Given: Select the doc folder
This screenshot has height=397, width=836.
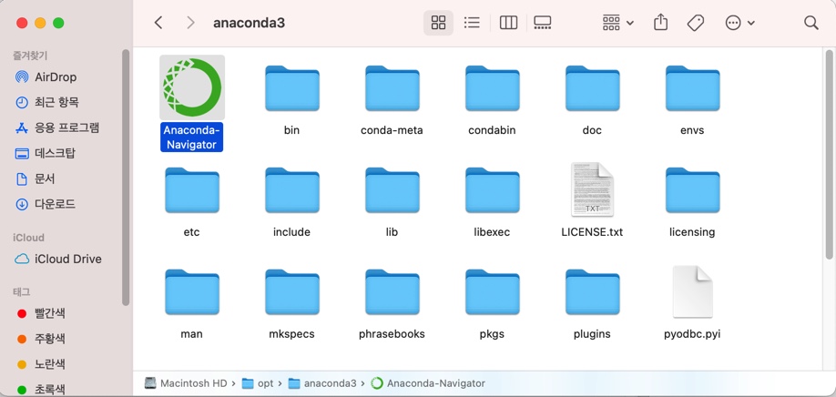Looking at the screenshot, I should tap(592, 88).
